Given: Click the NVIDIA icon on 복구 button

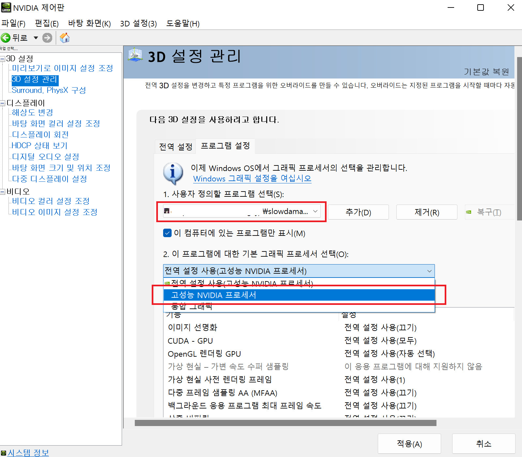Looking at the screenshot, I should 469,212.
